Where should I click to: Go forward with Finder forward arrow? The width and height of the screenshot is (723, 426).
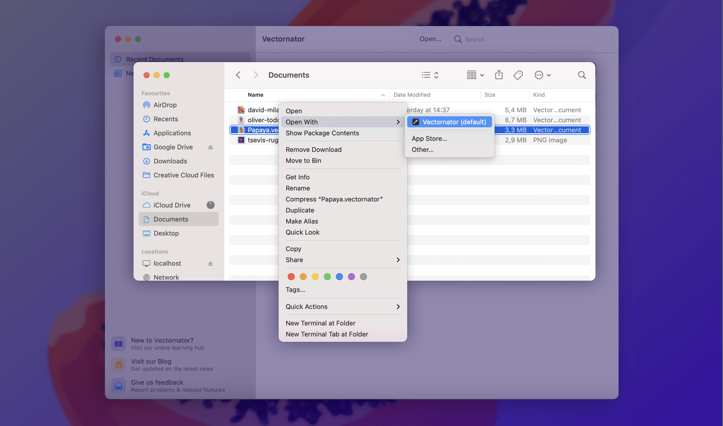click(256, 75)
